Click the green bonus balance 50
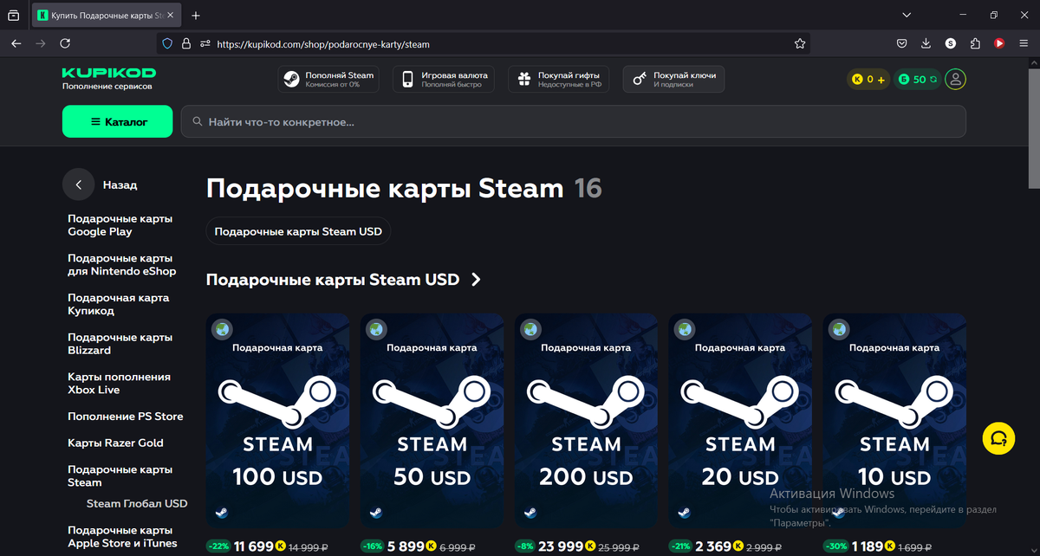The width and height of the screenshot is (1040, 556). coord(918,80)
